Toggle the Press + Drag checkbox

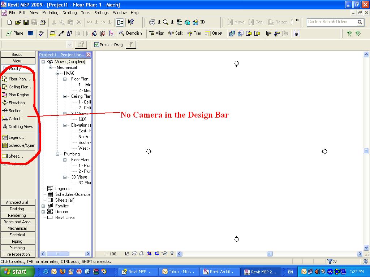coord(97,45)
